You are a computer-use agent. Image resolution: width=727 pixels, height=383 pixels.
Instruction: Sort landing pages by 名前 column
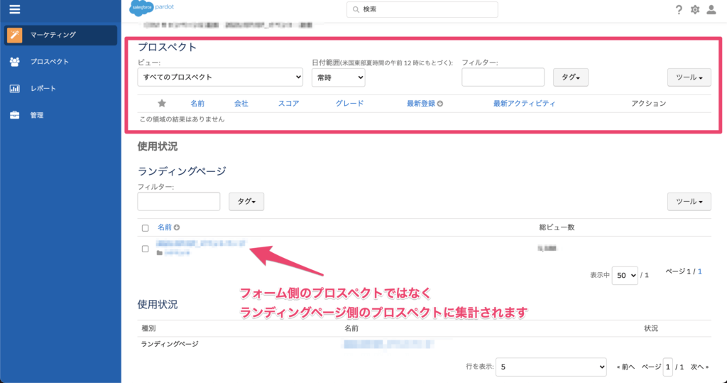pos(165,227)
